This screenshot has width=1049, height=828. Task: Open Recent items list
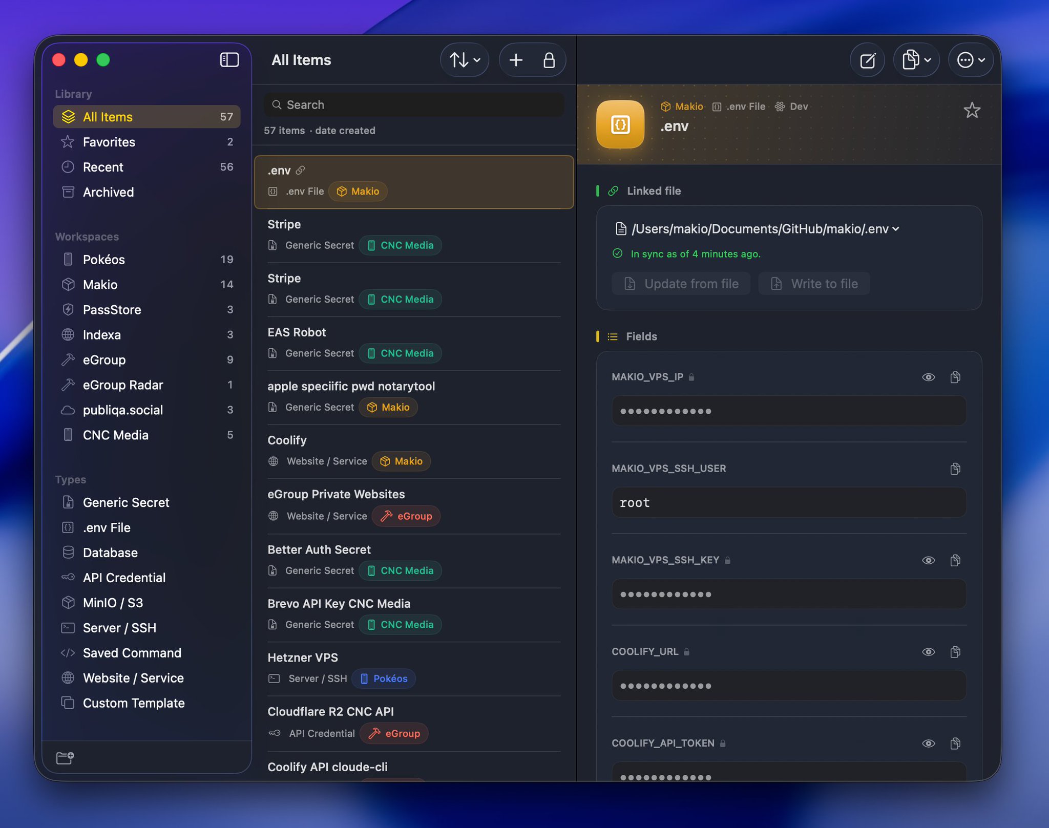[x=146, y=167]
